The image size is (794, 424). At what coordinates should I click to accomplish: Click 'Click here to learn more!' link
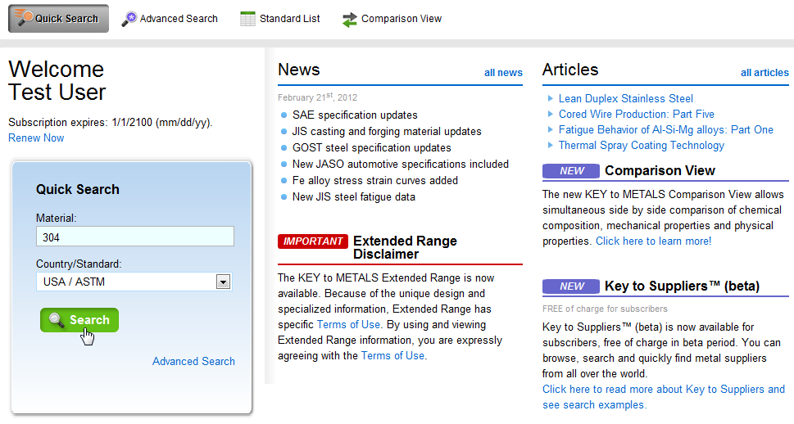click(x=653, y=241)
